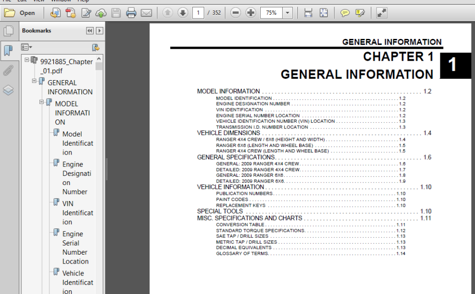This screenshot has height=294, width=475.
Task: Open the zoom level dropdown arrow
Action: (x=287, y=13)
